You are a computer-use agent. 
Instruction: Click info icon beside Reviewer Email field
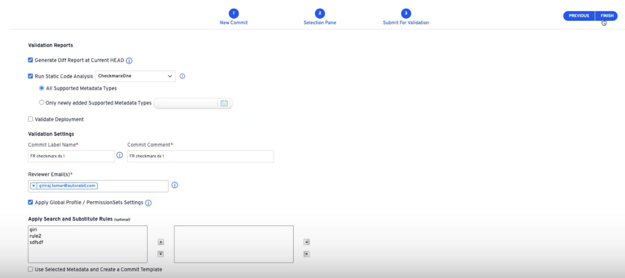coord(175,185)
